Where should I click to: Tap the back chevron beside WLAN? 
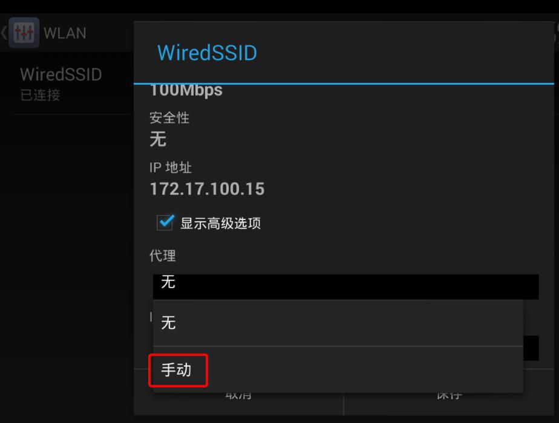(x=4, y=33)
